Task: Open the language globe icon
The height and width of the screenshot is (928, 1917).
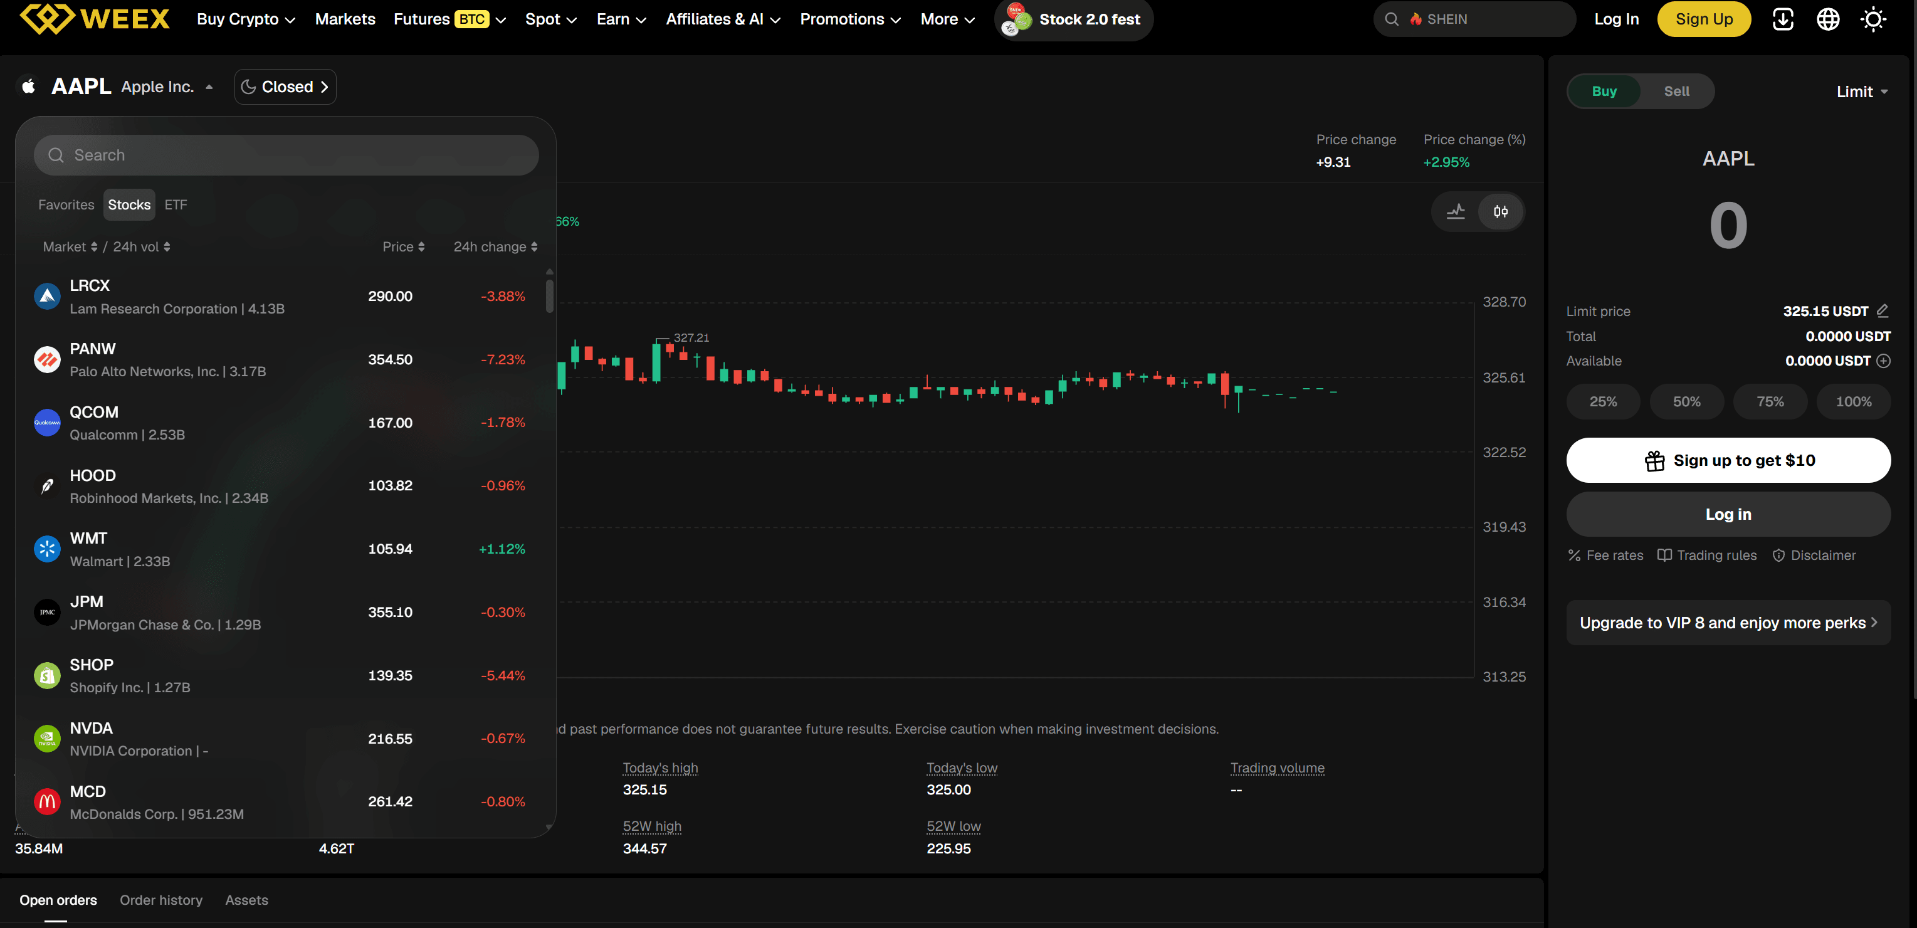Action: pyautogui.click(x=1828, y=19)
